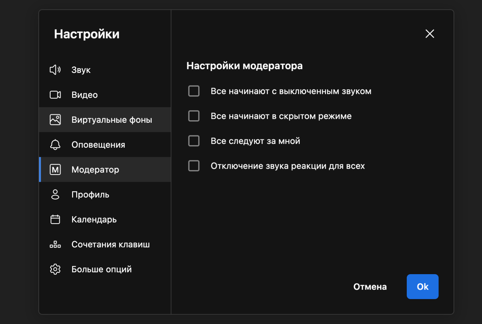Check the Все следуют за мной box
This screenshot has height=324, width=482.
coord(194,141)
